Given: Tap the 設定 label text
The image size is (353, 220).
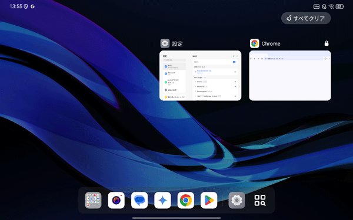Looking at the screenshot, I should coord(177,44).
